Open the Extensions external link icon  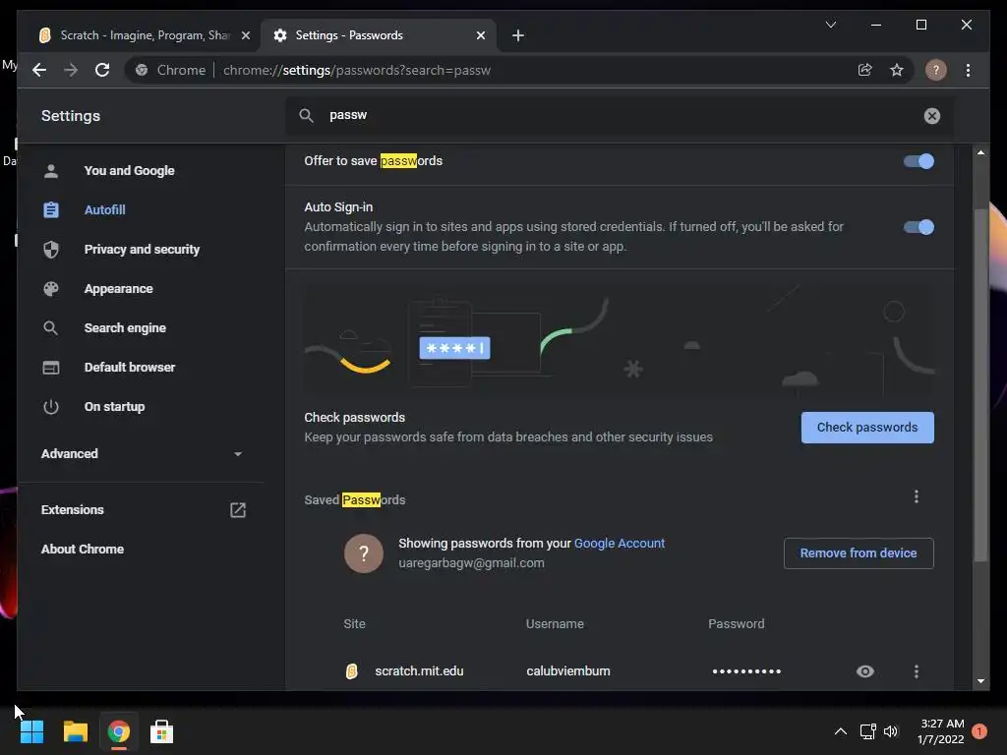[238, 510]
